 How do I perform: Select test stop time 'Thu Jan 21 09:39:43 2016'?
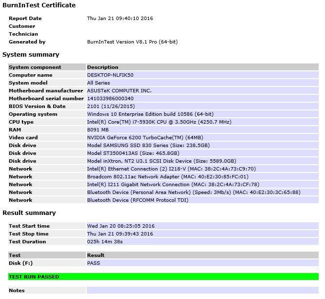pyautogui.click(x=120, y=234)
